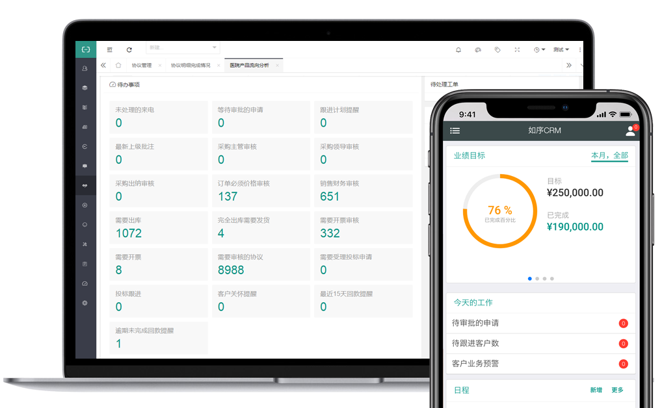Close the 医院产品流向分析 tab
Image resolution: width=662 pixels, height=408 pixels.
point(278,66)
